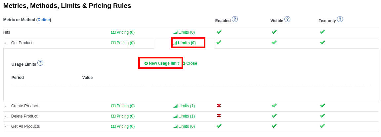Toggle Visible checkmark for Get Product
Screen dimensions: 381x137
point(274,42)
